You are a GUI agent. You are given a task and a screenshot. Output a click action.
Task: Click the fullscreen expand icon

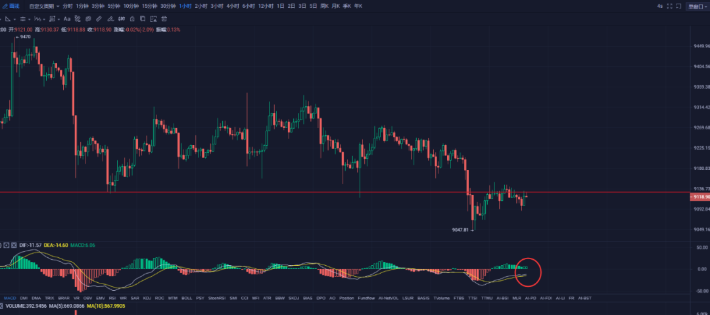[670, 6]
